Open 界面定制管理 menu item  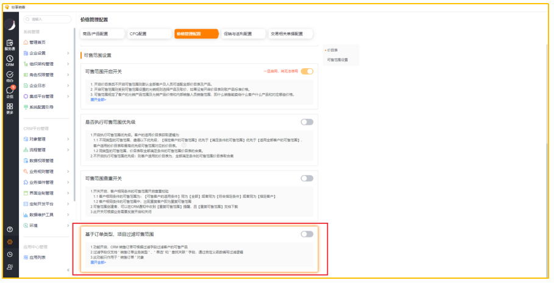pos(41,193)
